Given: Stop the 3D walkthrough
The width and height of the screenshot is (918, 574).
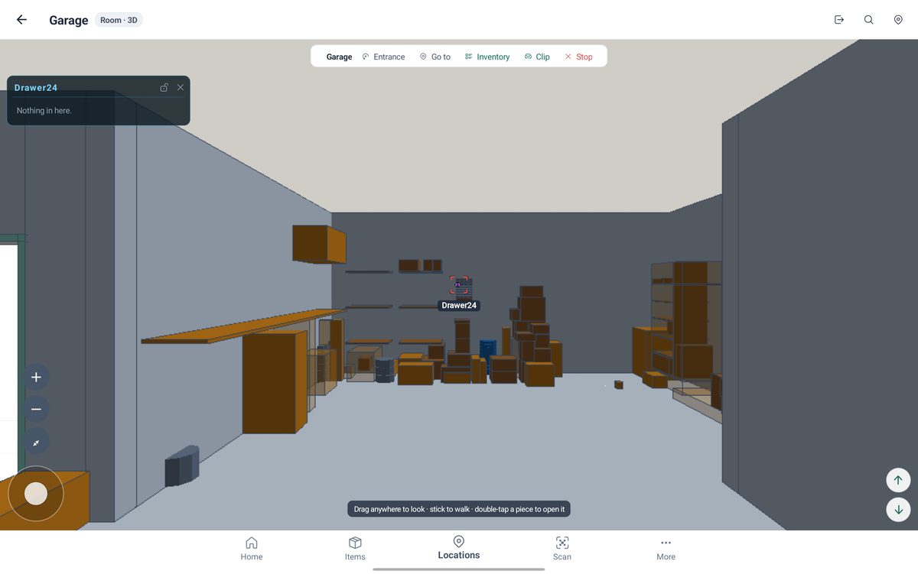Looking at the screenshot, I should pos(578,57).
